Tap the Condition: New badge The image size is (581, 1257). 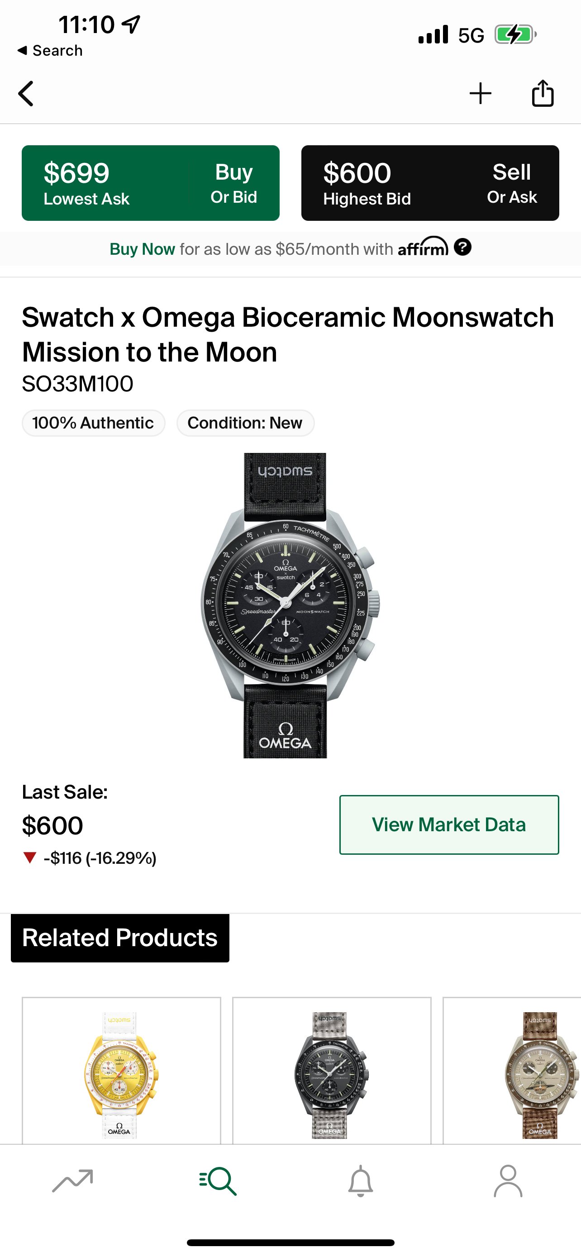pyautogui.click(x=245, y=423)
